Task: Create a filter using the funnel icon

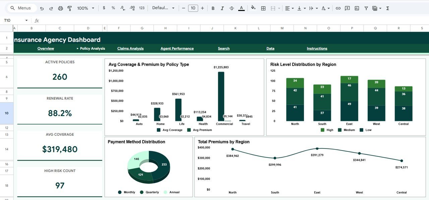Action: (x=366, y=8)
